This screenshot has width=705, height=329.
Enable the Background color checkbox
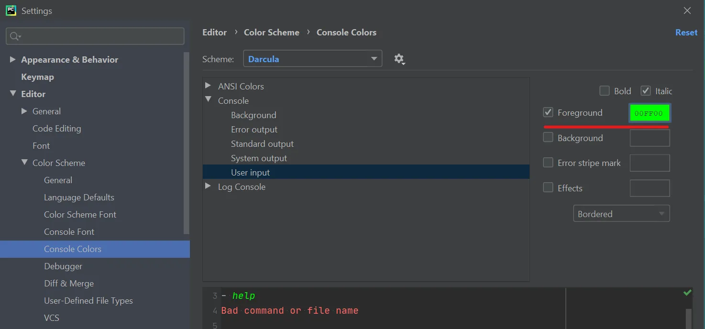point(548,137)
